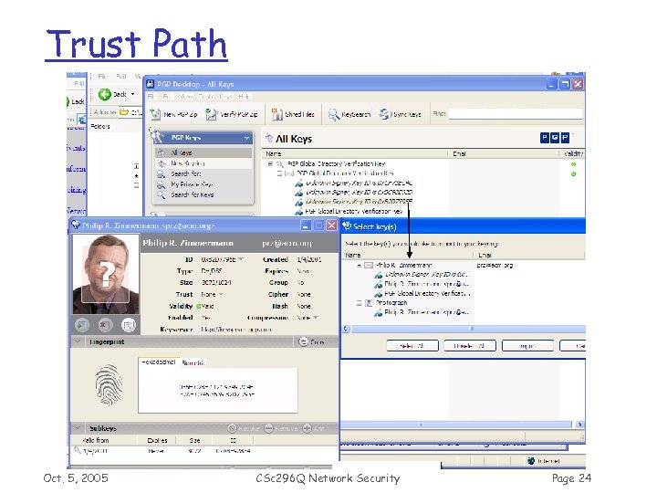Click the Copy fingerprint button

(x=311, y=342)
